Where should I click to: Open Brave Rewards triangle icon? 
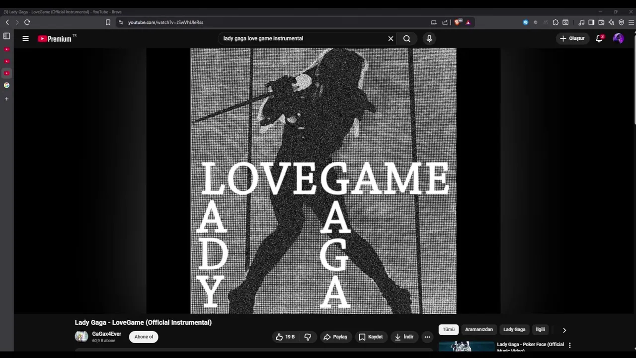tap(468, 22)
